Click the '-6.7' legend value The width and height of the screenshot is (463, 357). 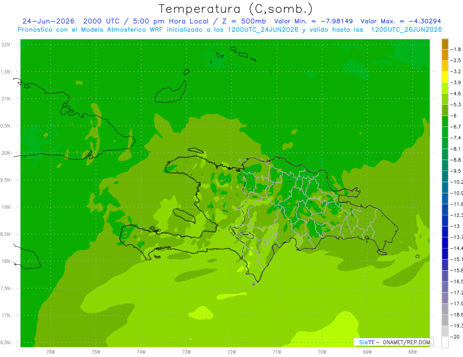[456, 127]
